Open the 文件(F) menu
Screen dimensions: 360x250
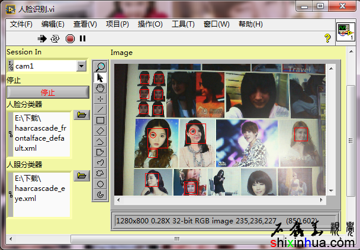point(21,24)
